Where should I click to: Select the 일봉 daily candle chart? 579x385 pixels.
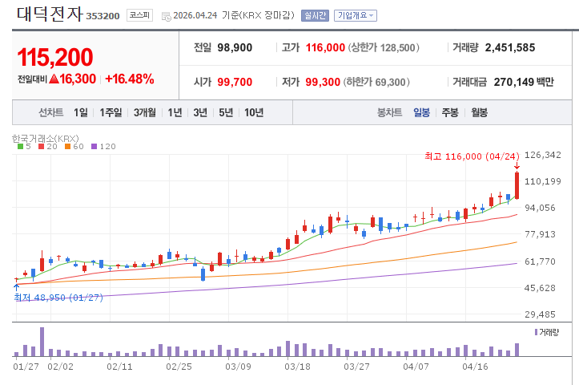[421, 113]
